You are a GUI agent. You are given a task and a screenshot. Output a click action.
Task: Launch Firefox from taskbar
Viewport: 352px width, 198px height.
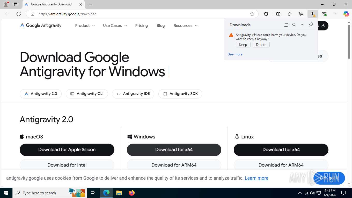(x=132, y=193)
